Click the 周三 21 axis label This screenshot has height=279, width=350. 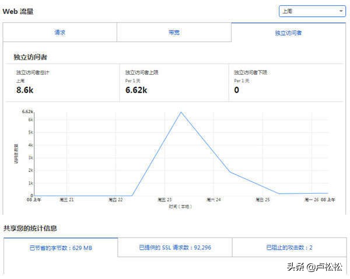tap(66, 200)
